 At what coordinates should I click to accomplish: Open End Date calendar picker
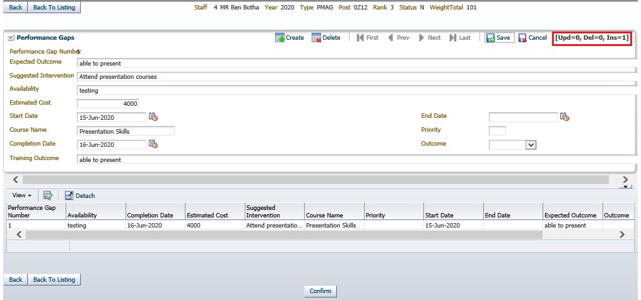click(x=565, y=117)
